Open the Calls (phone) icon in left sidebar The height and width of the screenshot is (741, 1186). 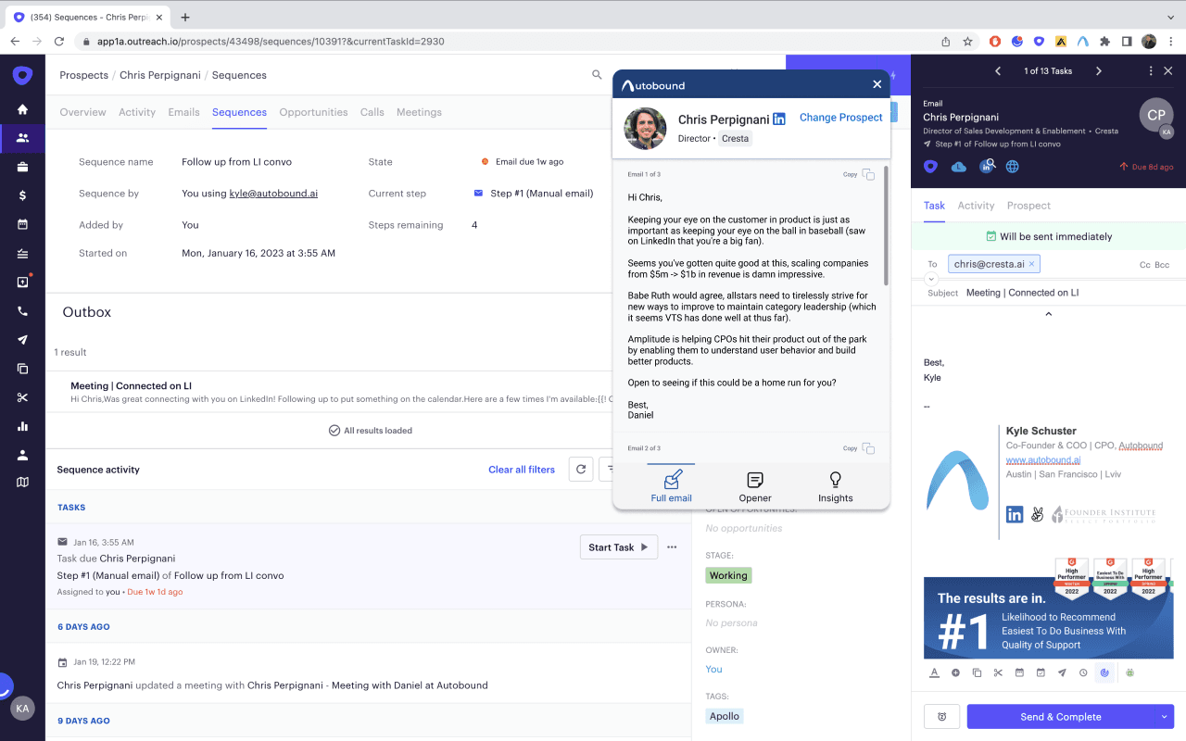[x=22, y=311]
